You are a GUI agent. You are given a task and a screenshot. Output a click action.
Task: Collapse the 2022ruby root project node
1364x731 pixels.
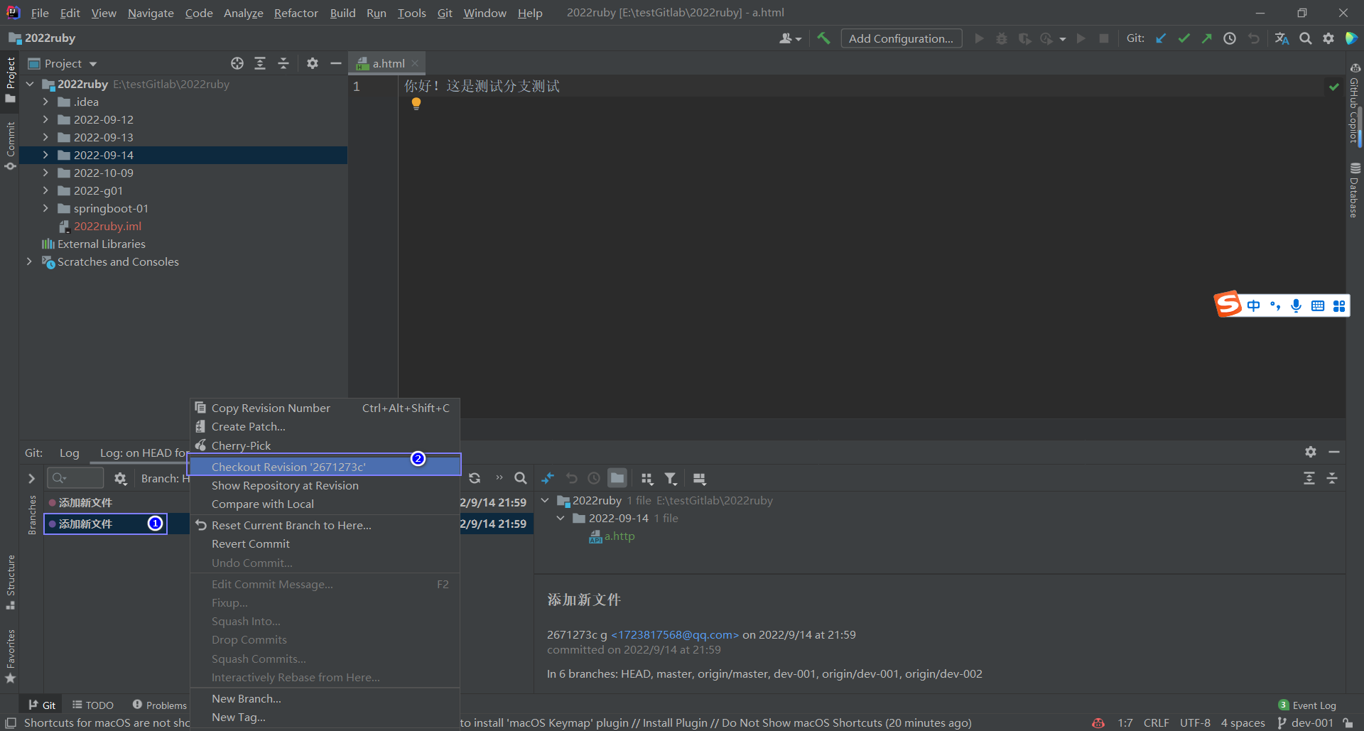coord(30,84)
